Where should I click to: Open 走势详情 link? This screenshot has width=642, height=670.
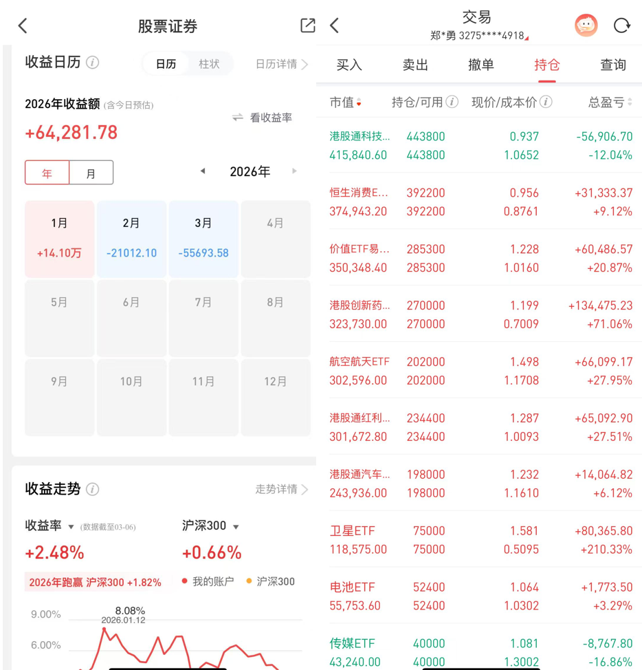281,489
